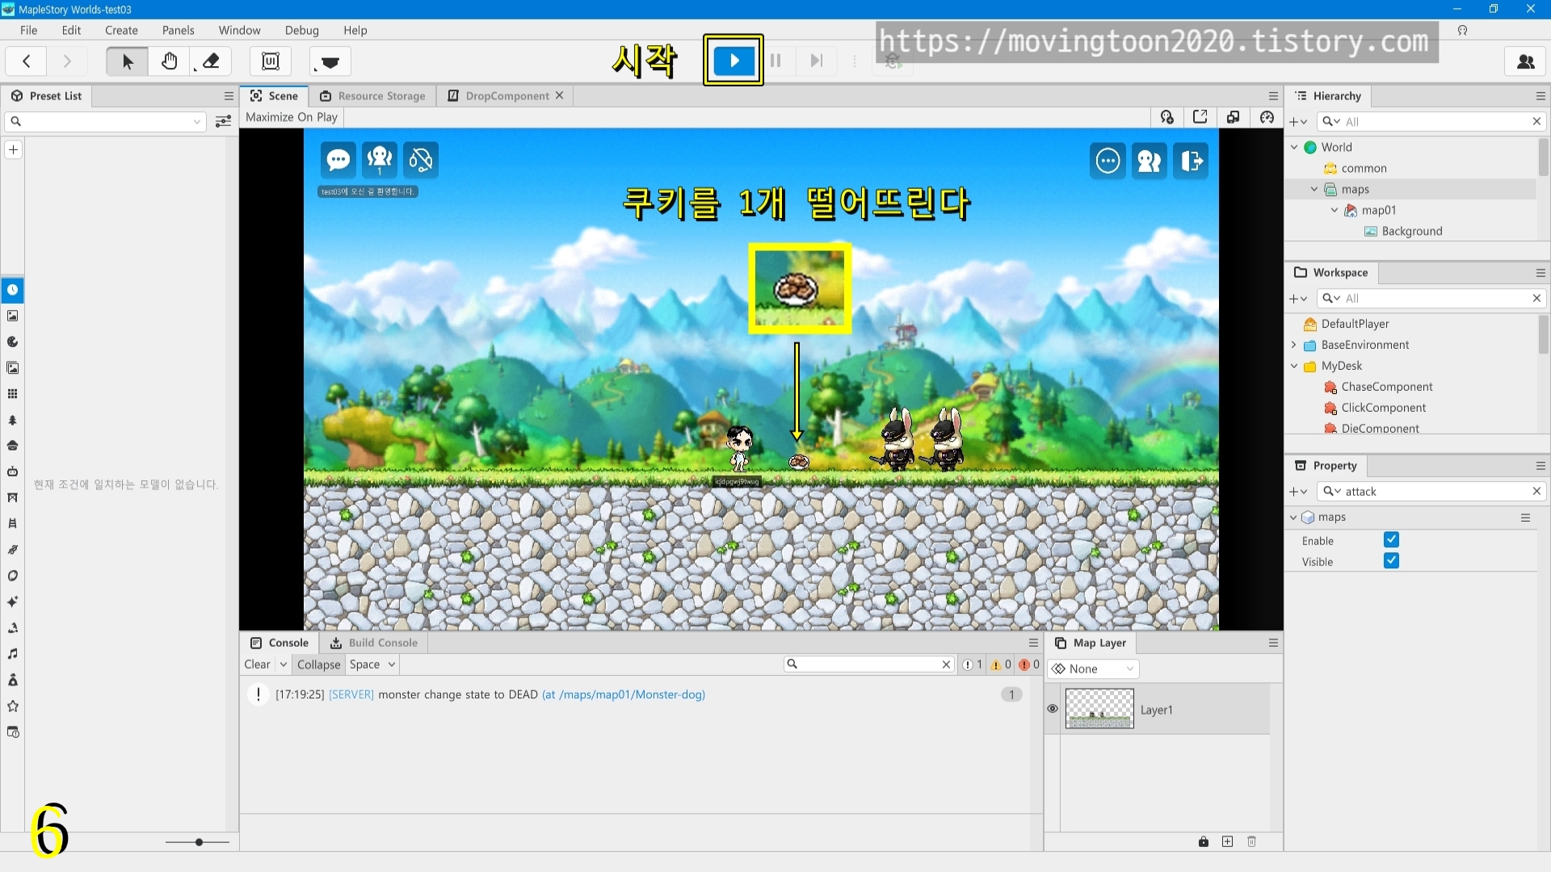Viewport: 1551px width, 872px height.
Task: Click the in-game more options circle icon
Action: click(x=1108, y=161)
